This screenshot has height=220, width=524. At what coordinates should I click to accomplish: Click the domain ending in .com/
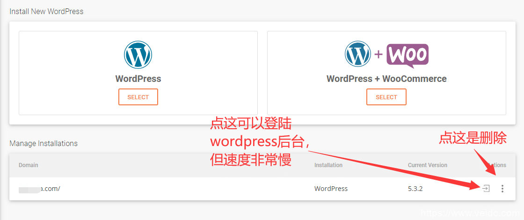[39, 189]
